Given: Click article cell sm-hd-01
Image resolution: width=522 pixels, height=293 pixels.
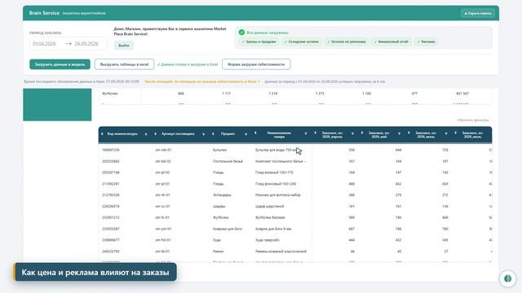Looking at the screenshot, I should pyautogui.click(x=163, y=240).
